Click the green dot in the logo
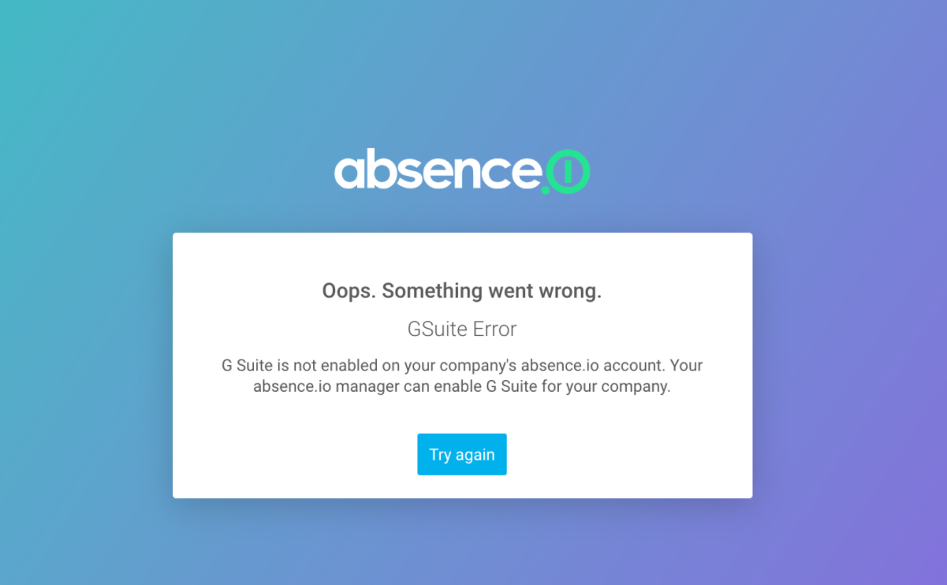Image resolution: width=947 pixels, height=585 pixels. click(x=545, y=188)
